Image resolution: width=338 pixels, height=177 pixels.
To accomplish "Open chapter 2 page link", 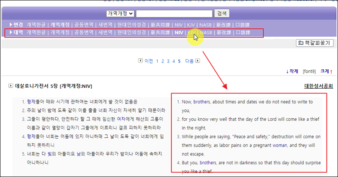I will 163,61.
